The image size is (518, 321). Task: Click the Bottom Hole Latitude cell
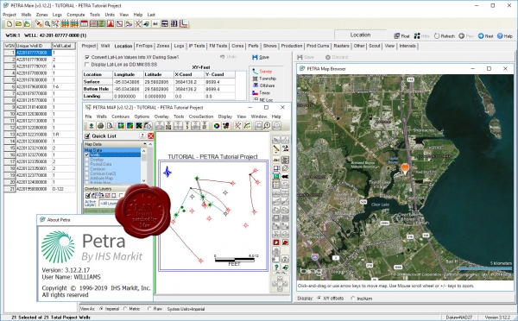coord(159,89)
